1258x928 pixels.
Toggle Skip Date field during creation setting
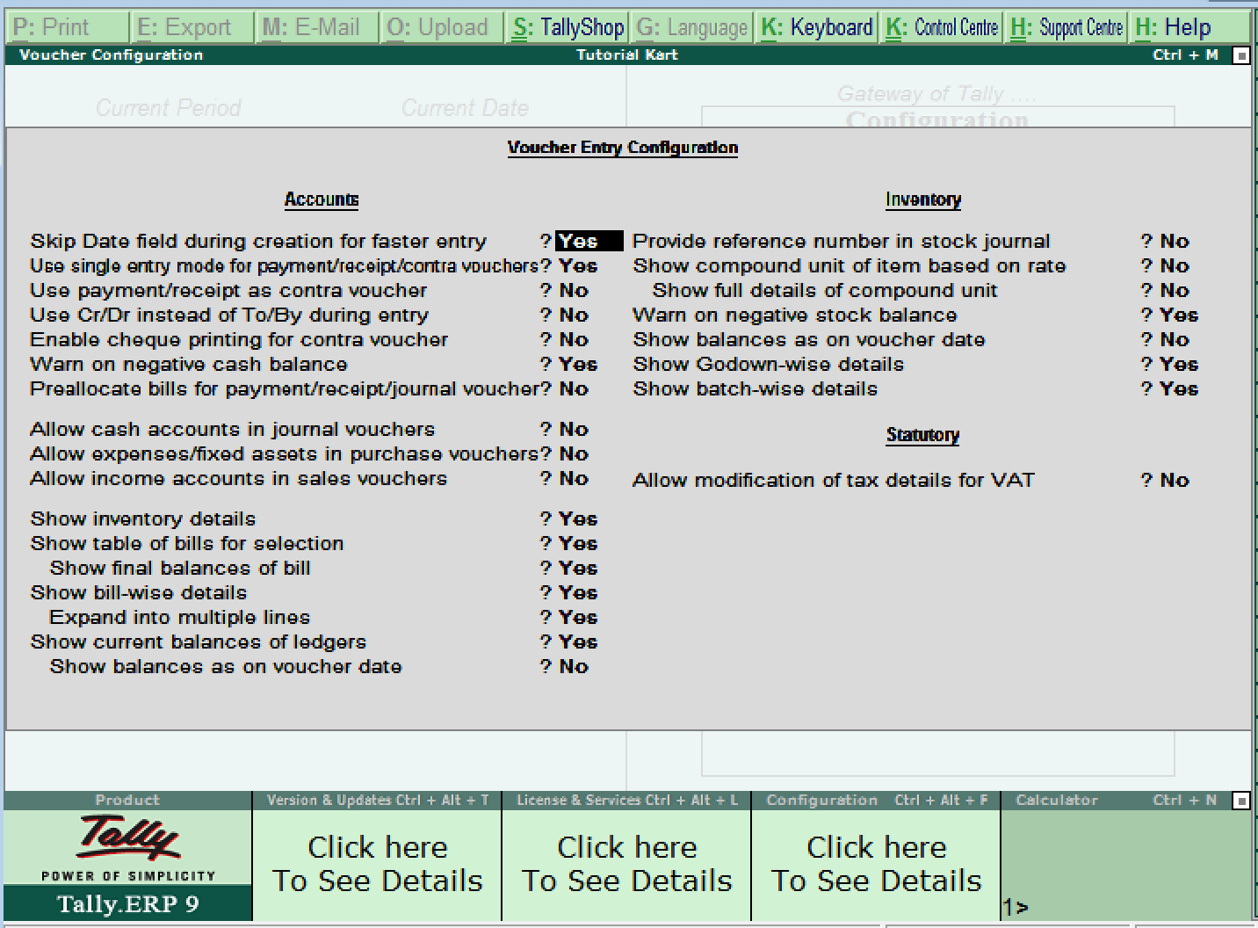pos(587,241)
